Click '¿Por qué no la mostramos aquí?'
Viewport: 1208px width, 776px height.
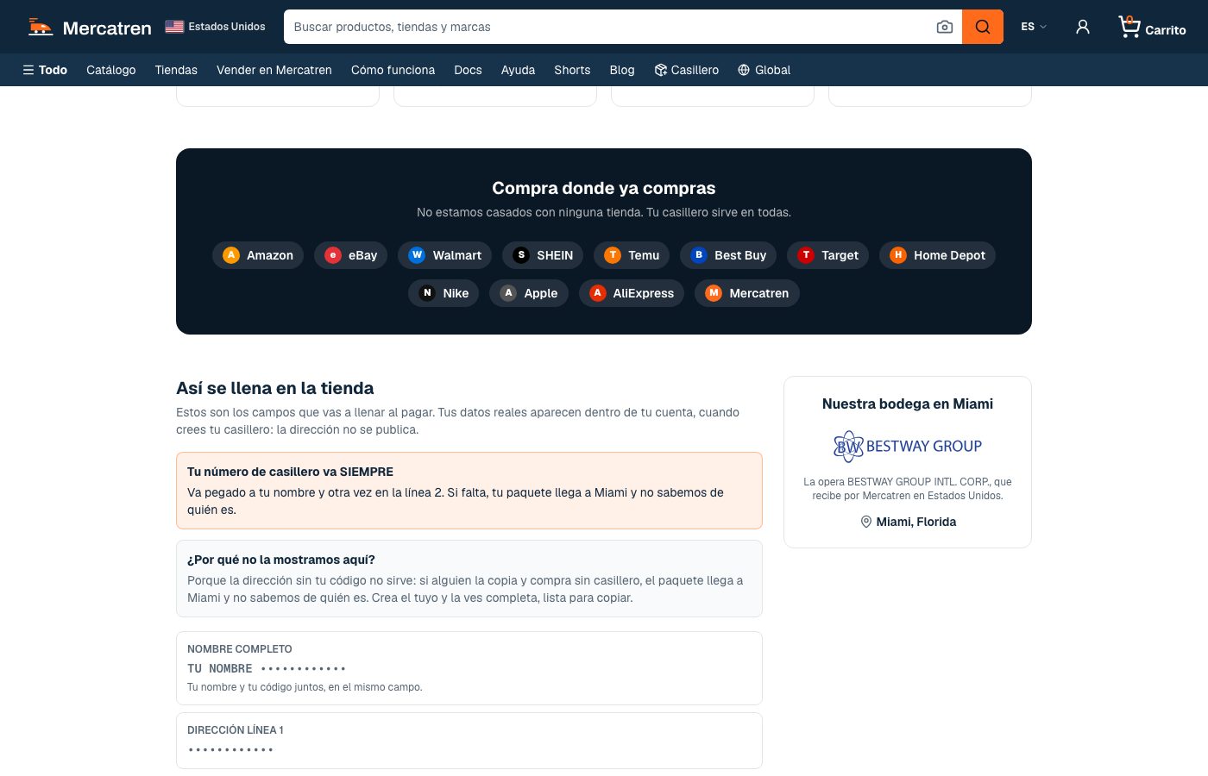pos(281,560)
